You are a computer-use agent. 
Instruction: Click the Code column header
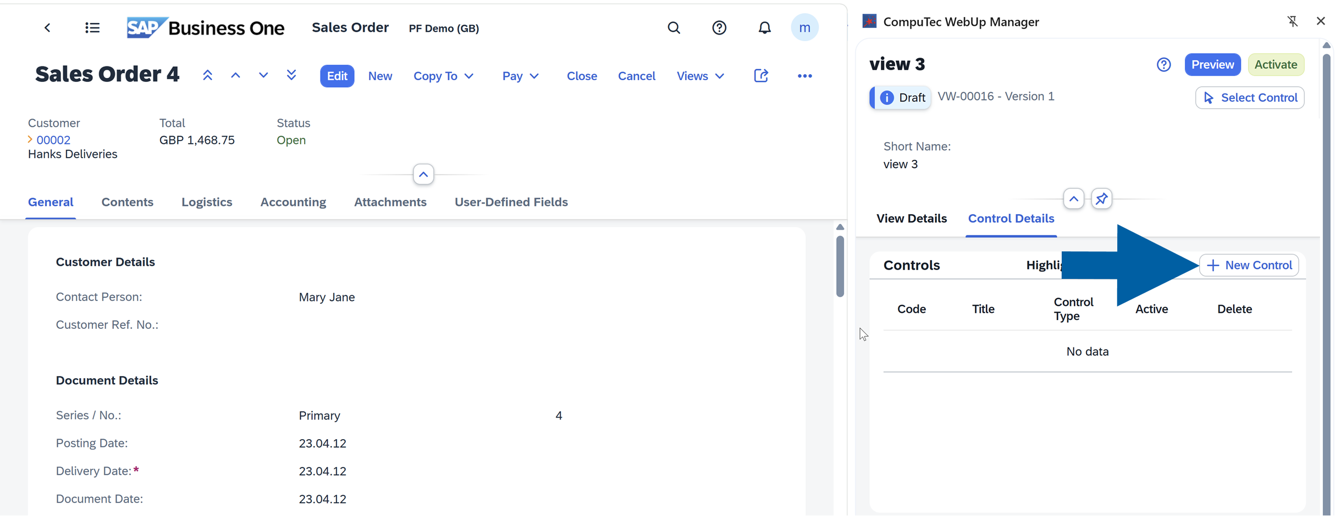click(911, 309)
